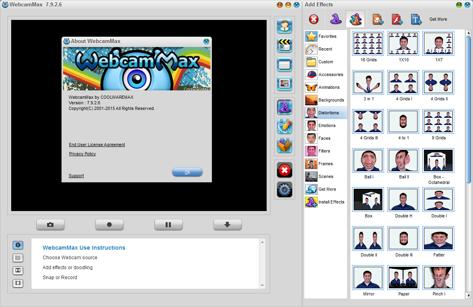Select the Distortions category
The image size is (473, 307).
(x=326, y=113)
